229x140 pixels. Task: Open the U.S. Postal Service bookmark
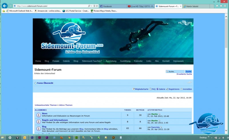76,11
